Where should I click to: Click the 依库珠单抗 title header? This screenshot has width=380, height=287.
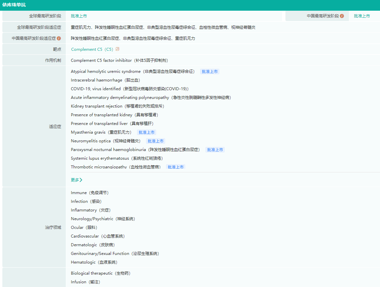(x=14, y=5)
